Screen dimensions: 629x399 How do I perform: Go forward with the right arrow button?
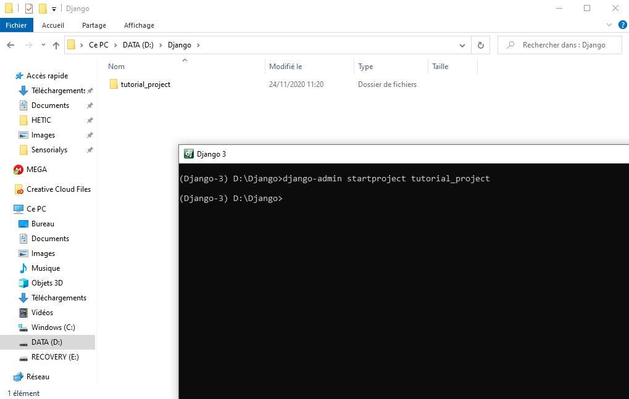(28, 45)
